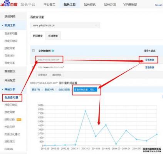Open 抓取频次 in the sidebar
163x154 pixels.
(10, 141)
